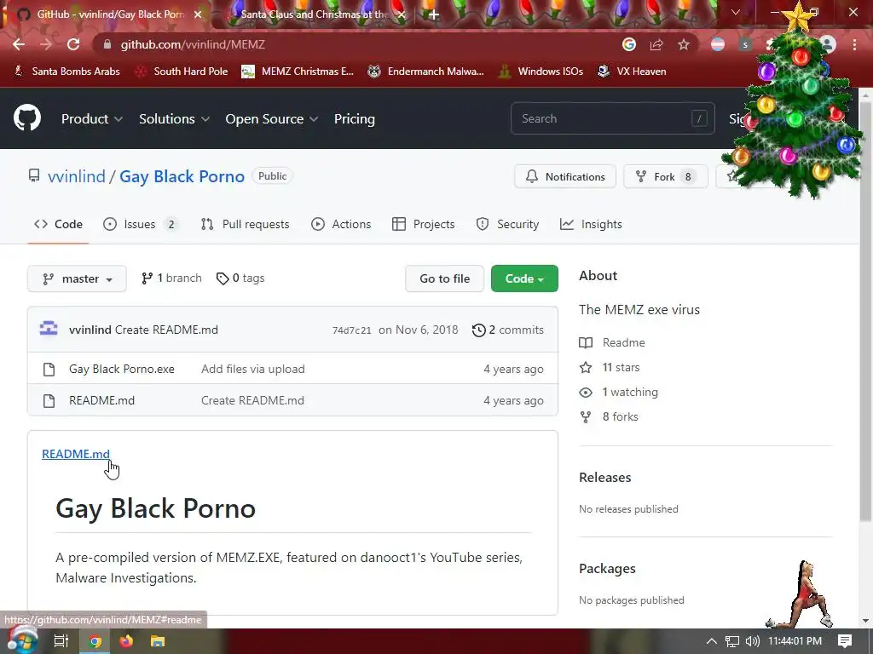Show hidden tray icons chevron
The image size is (873, 654).
(711, 641)
